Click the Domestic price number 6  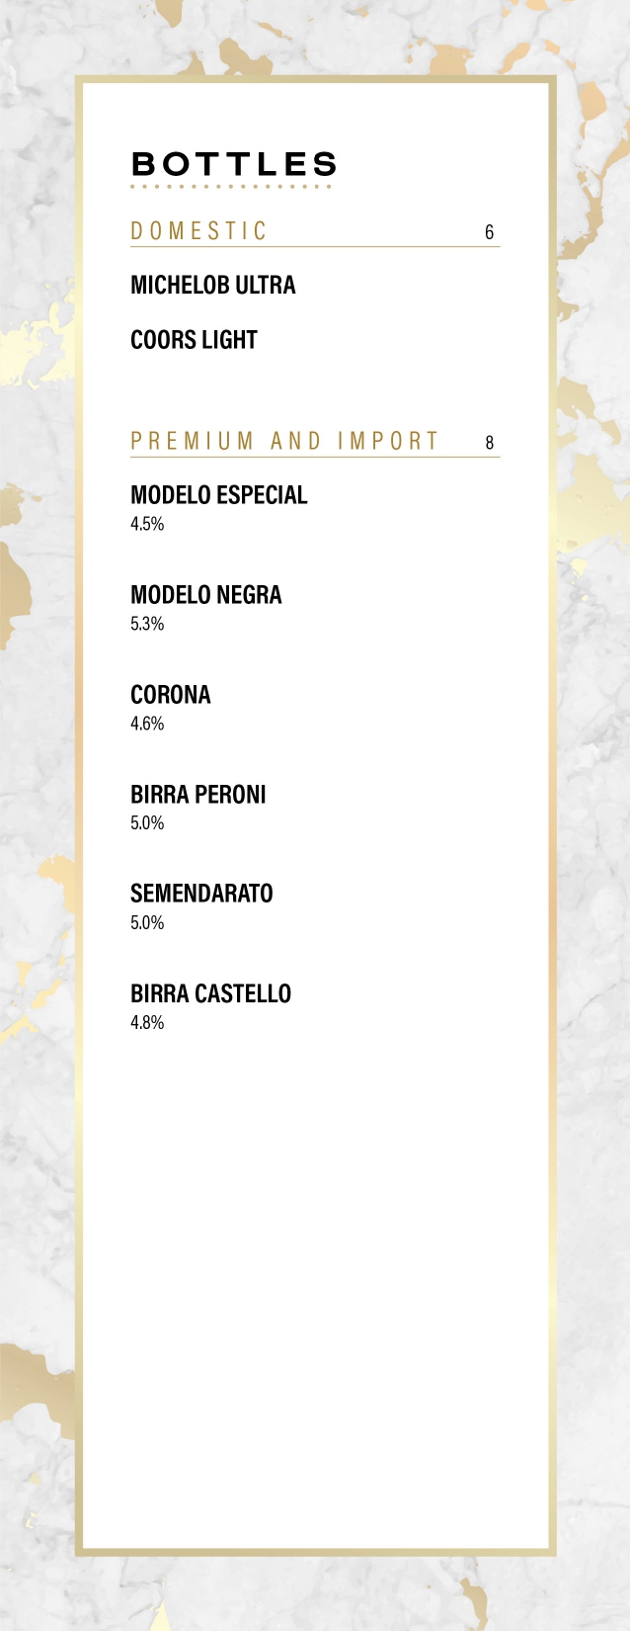[x=489, y=232]
